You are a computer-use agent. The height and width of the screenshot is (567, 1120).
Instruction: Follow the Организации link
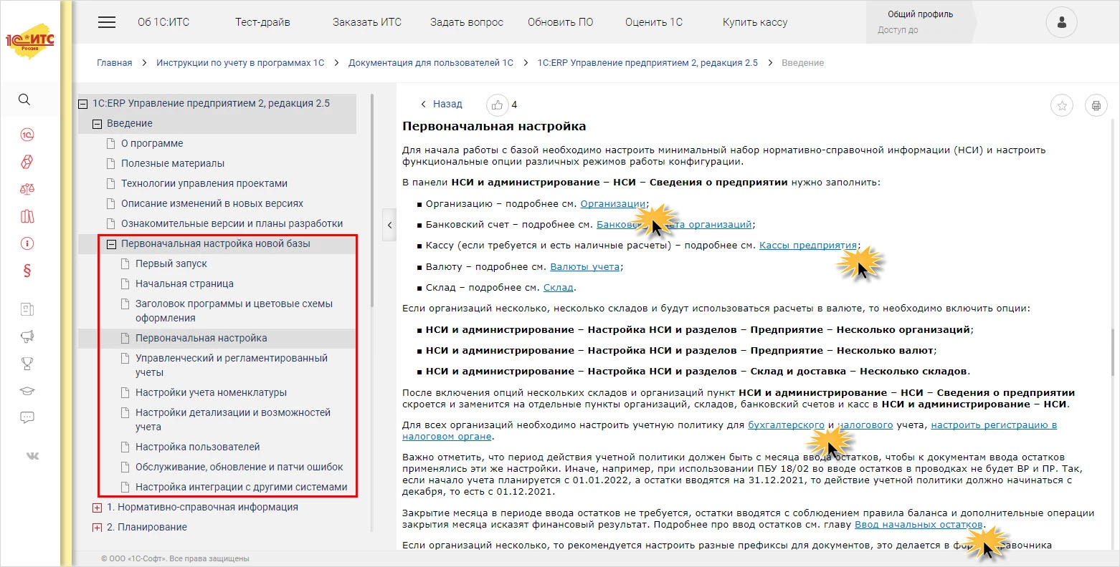coord(613,204)
